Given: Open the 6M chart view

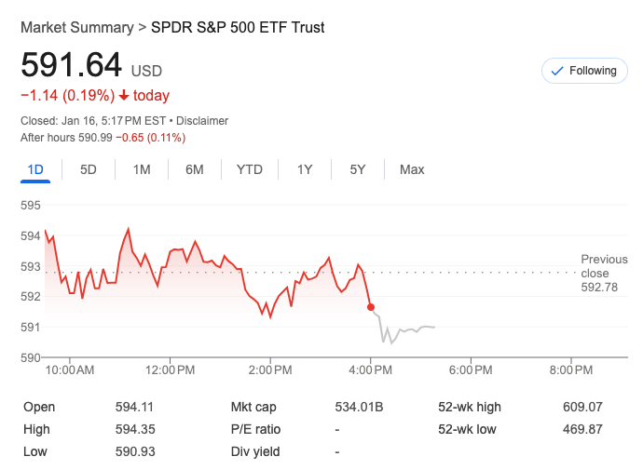Looking at the screenshot, I should click(195, 169).
